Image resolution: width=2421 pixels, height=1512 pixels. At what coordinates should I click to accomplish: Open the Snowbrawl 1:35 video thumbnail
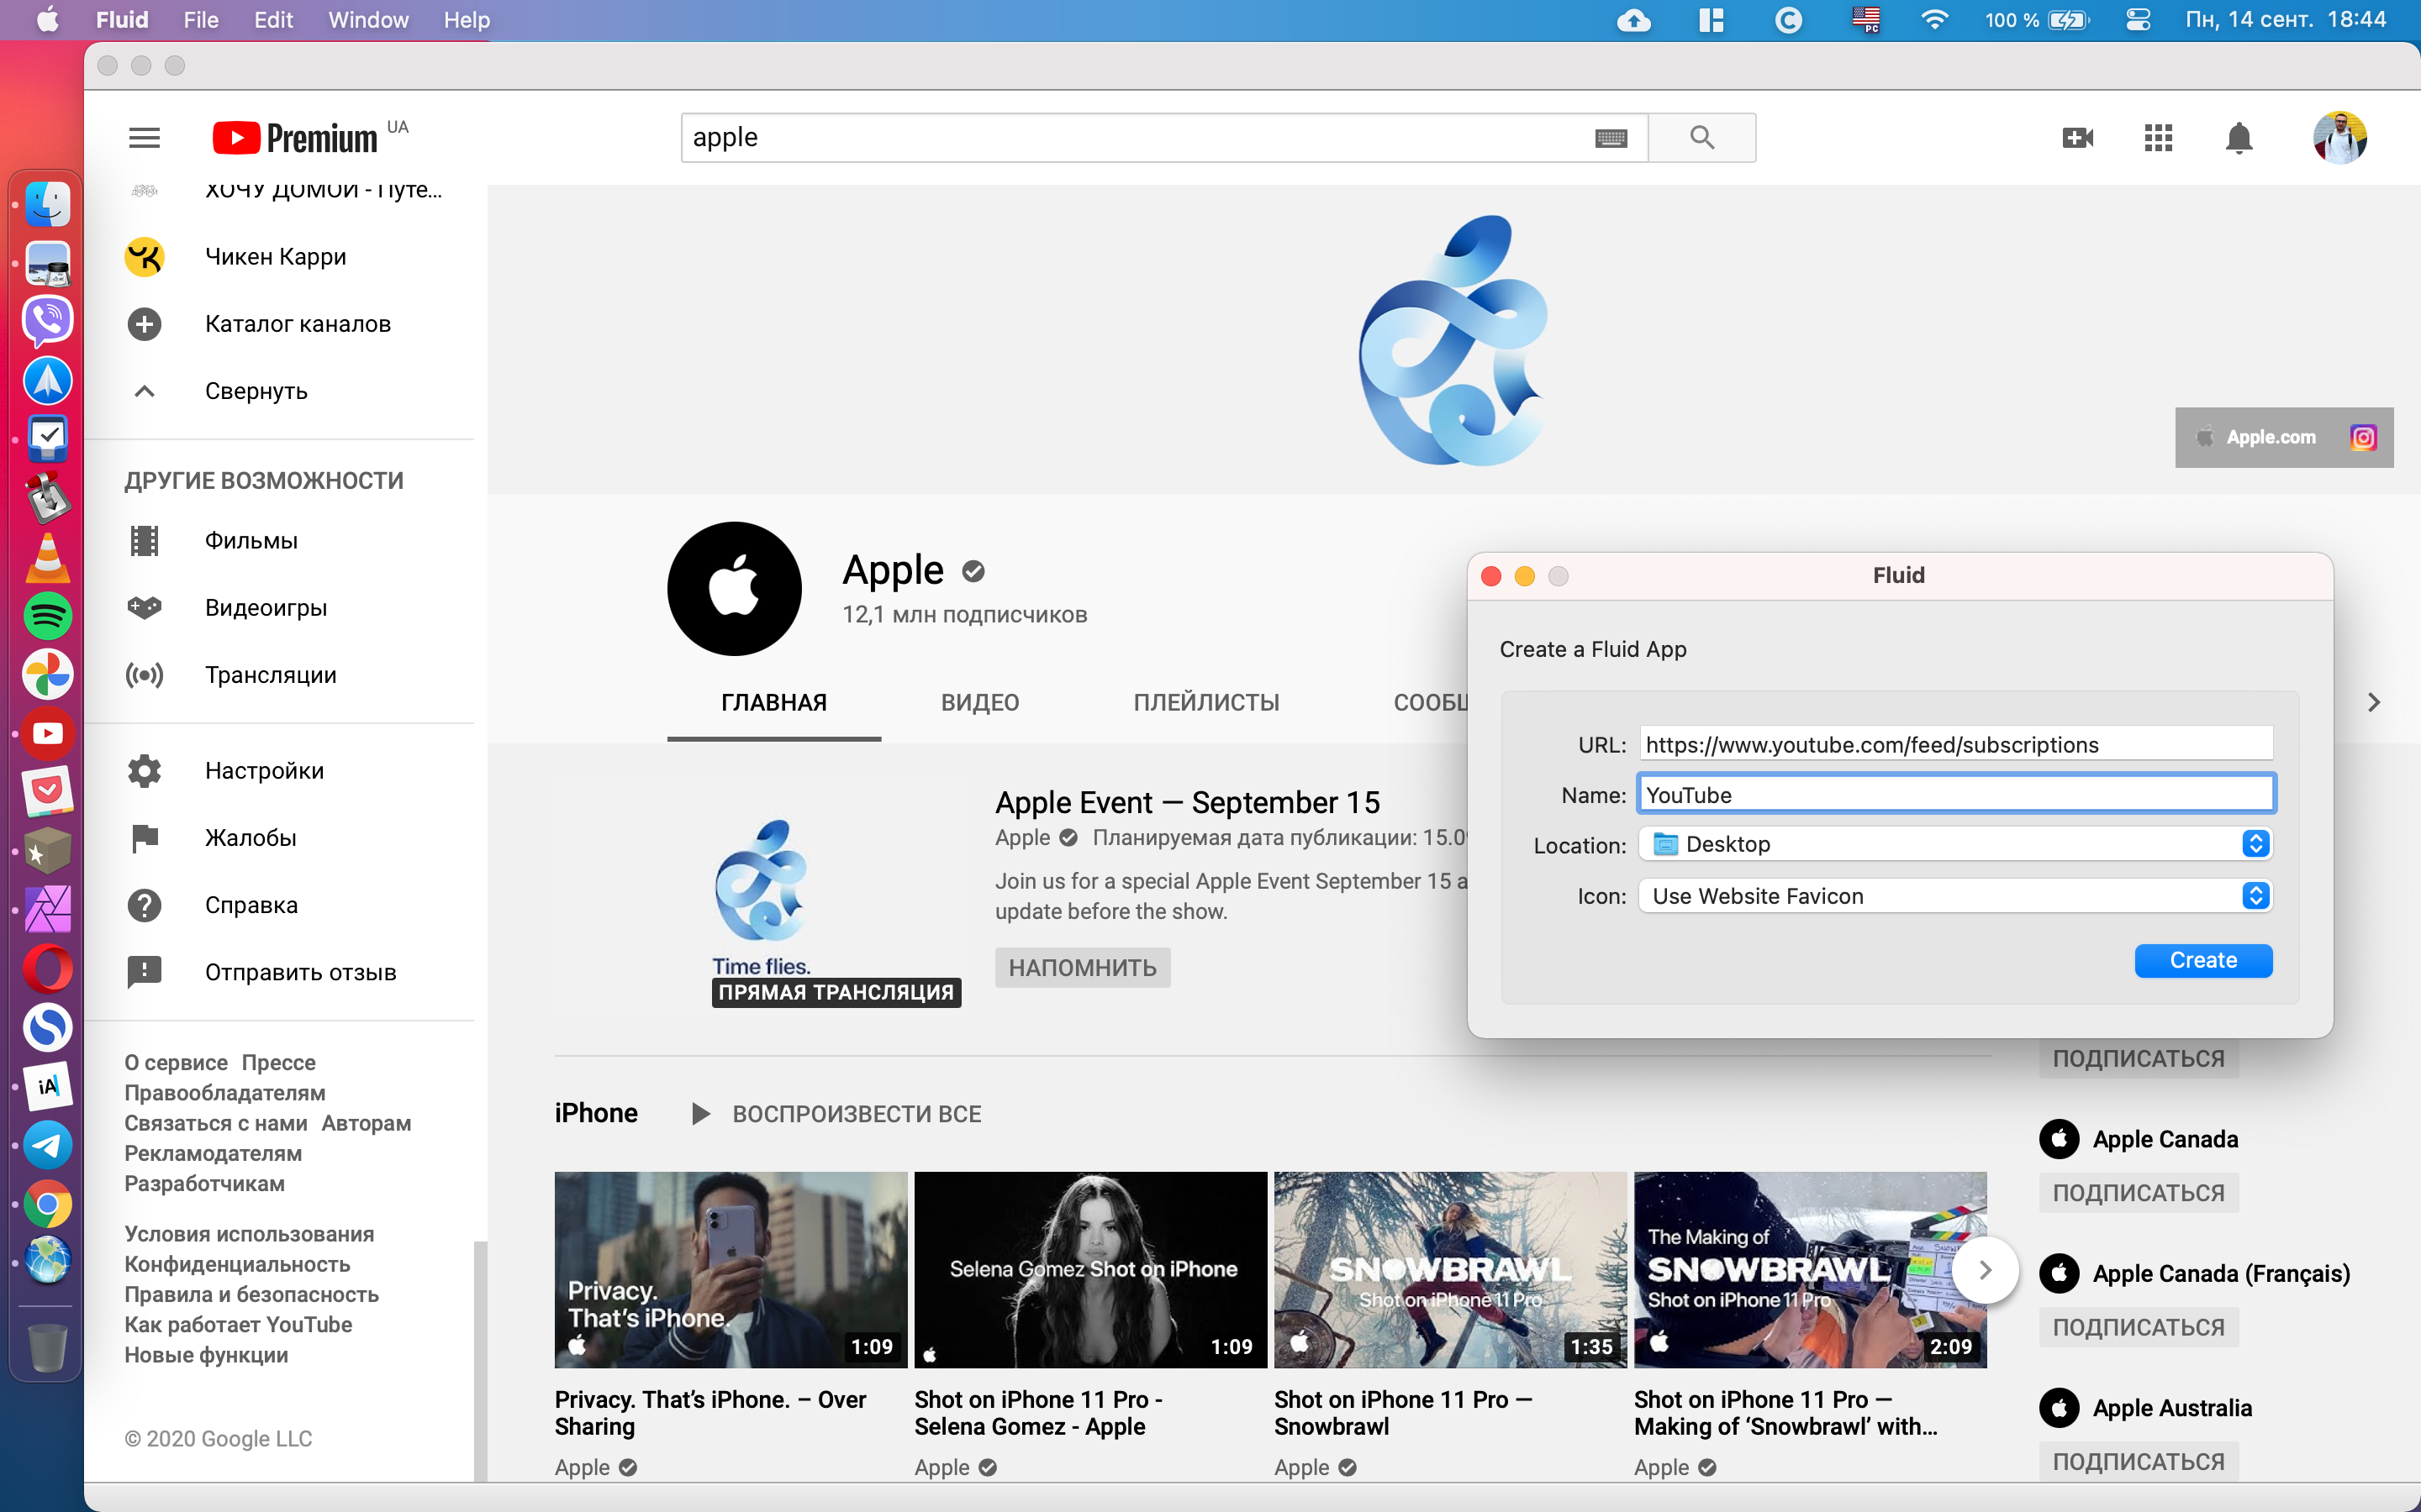coord(1451,1270)
